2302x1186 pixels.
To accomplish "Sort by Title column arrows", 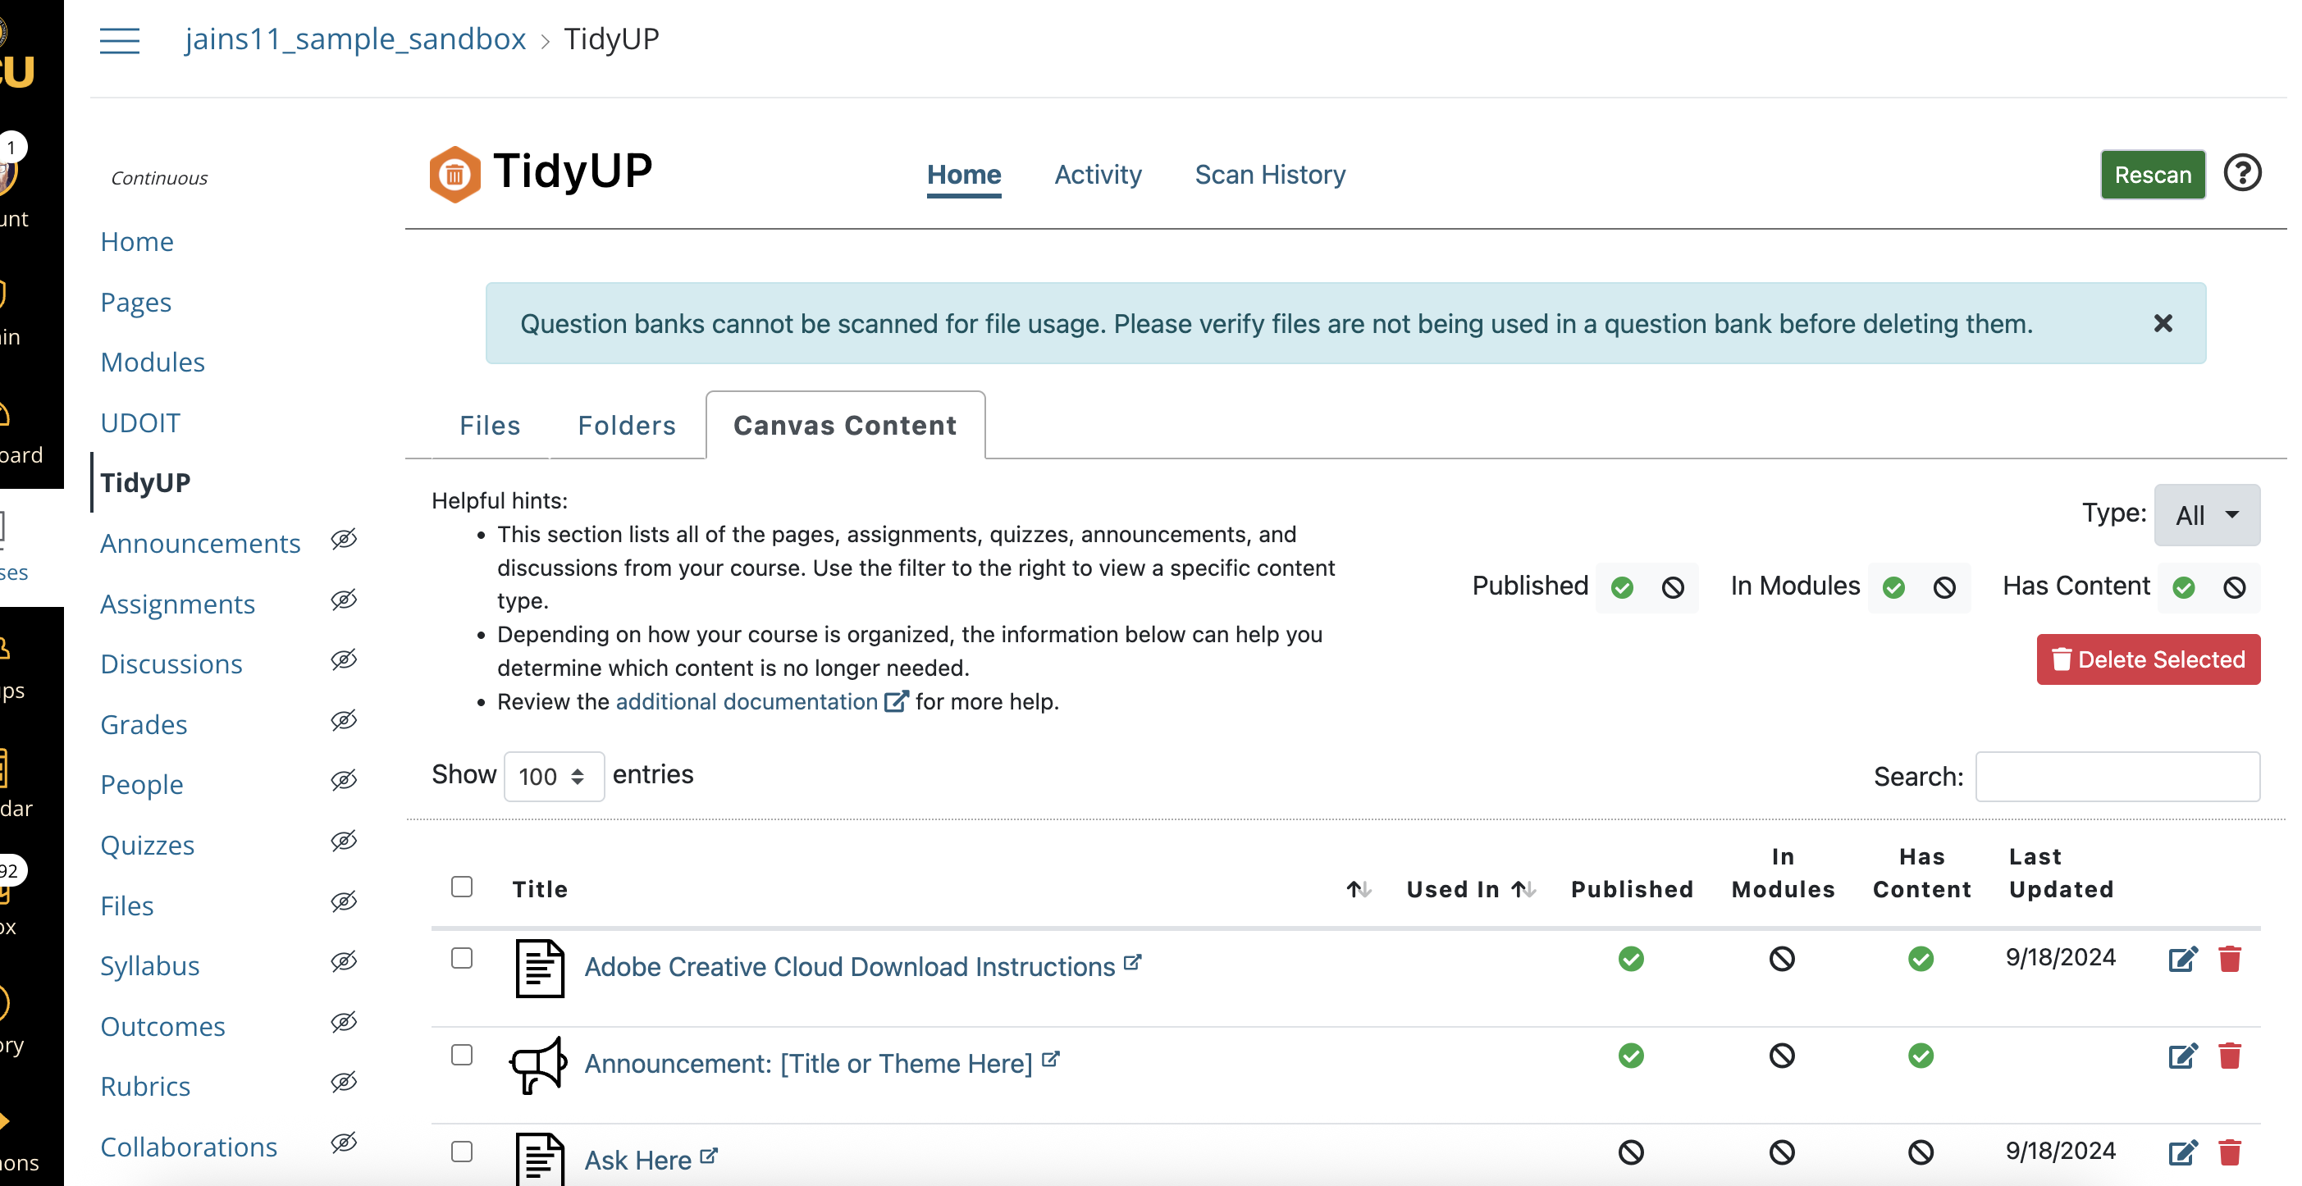I will pyautogui.click(x=1359, y=889).
